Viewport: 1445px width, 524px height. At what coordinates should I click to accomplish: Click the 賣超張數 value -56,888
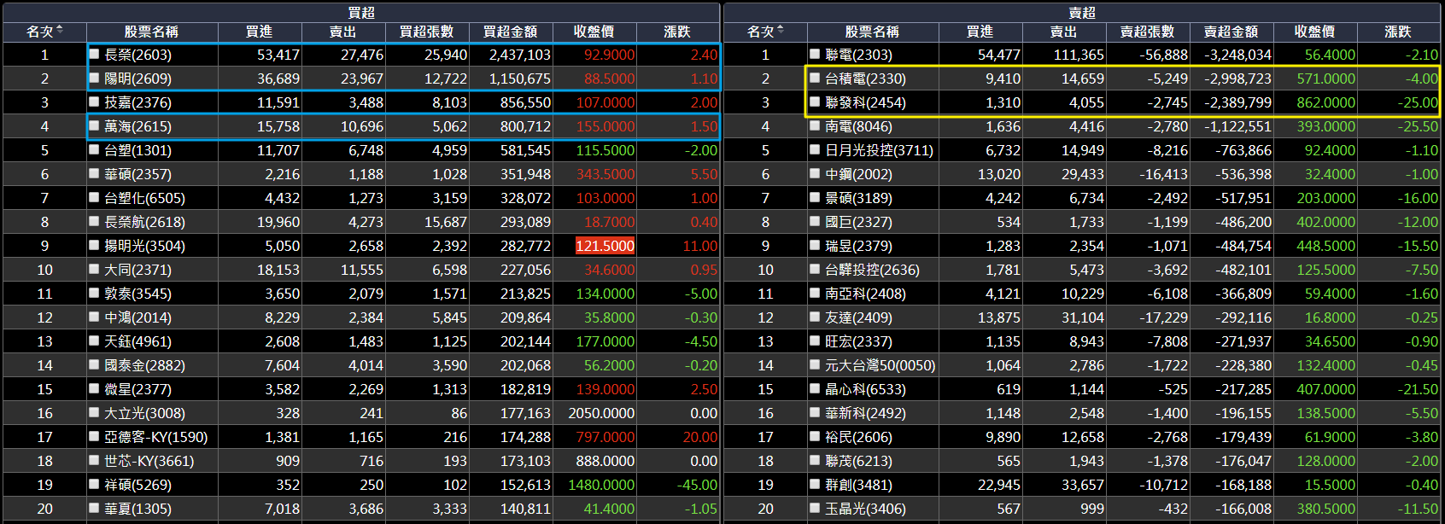point(1163,55)
